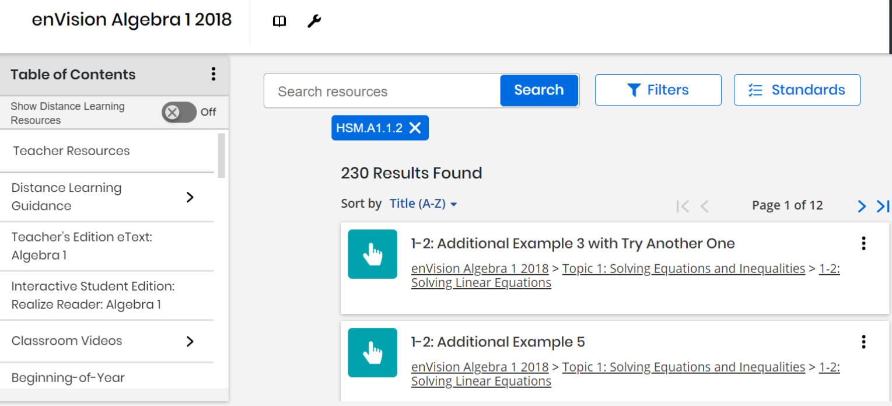This screenshot has width=892, height=406.
Task: Expand Classroom Videos chevron
Action: (x=190, y=341)
